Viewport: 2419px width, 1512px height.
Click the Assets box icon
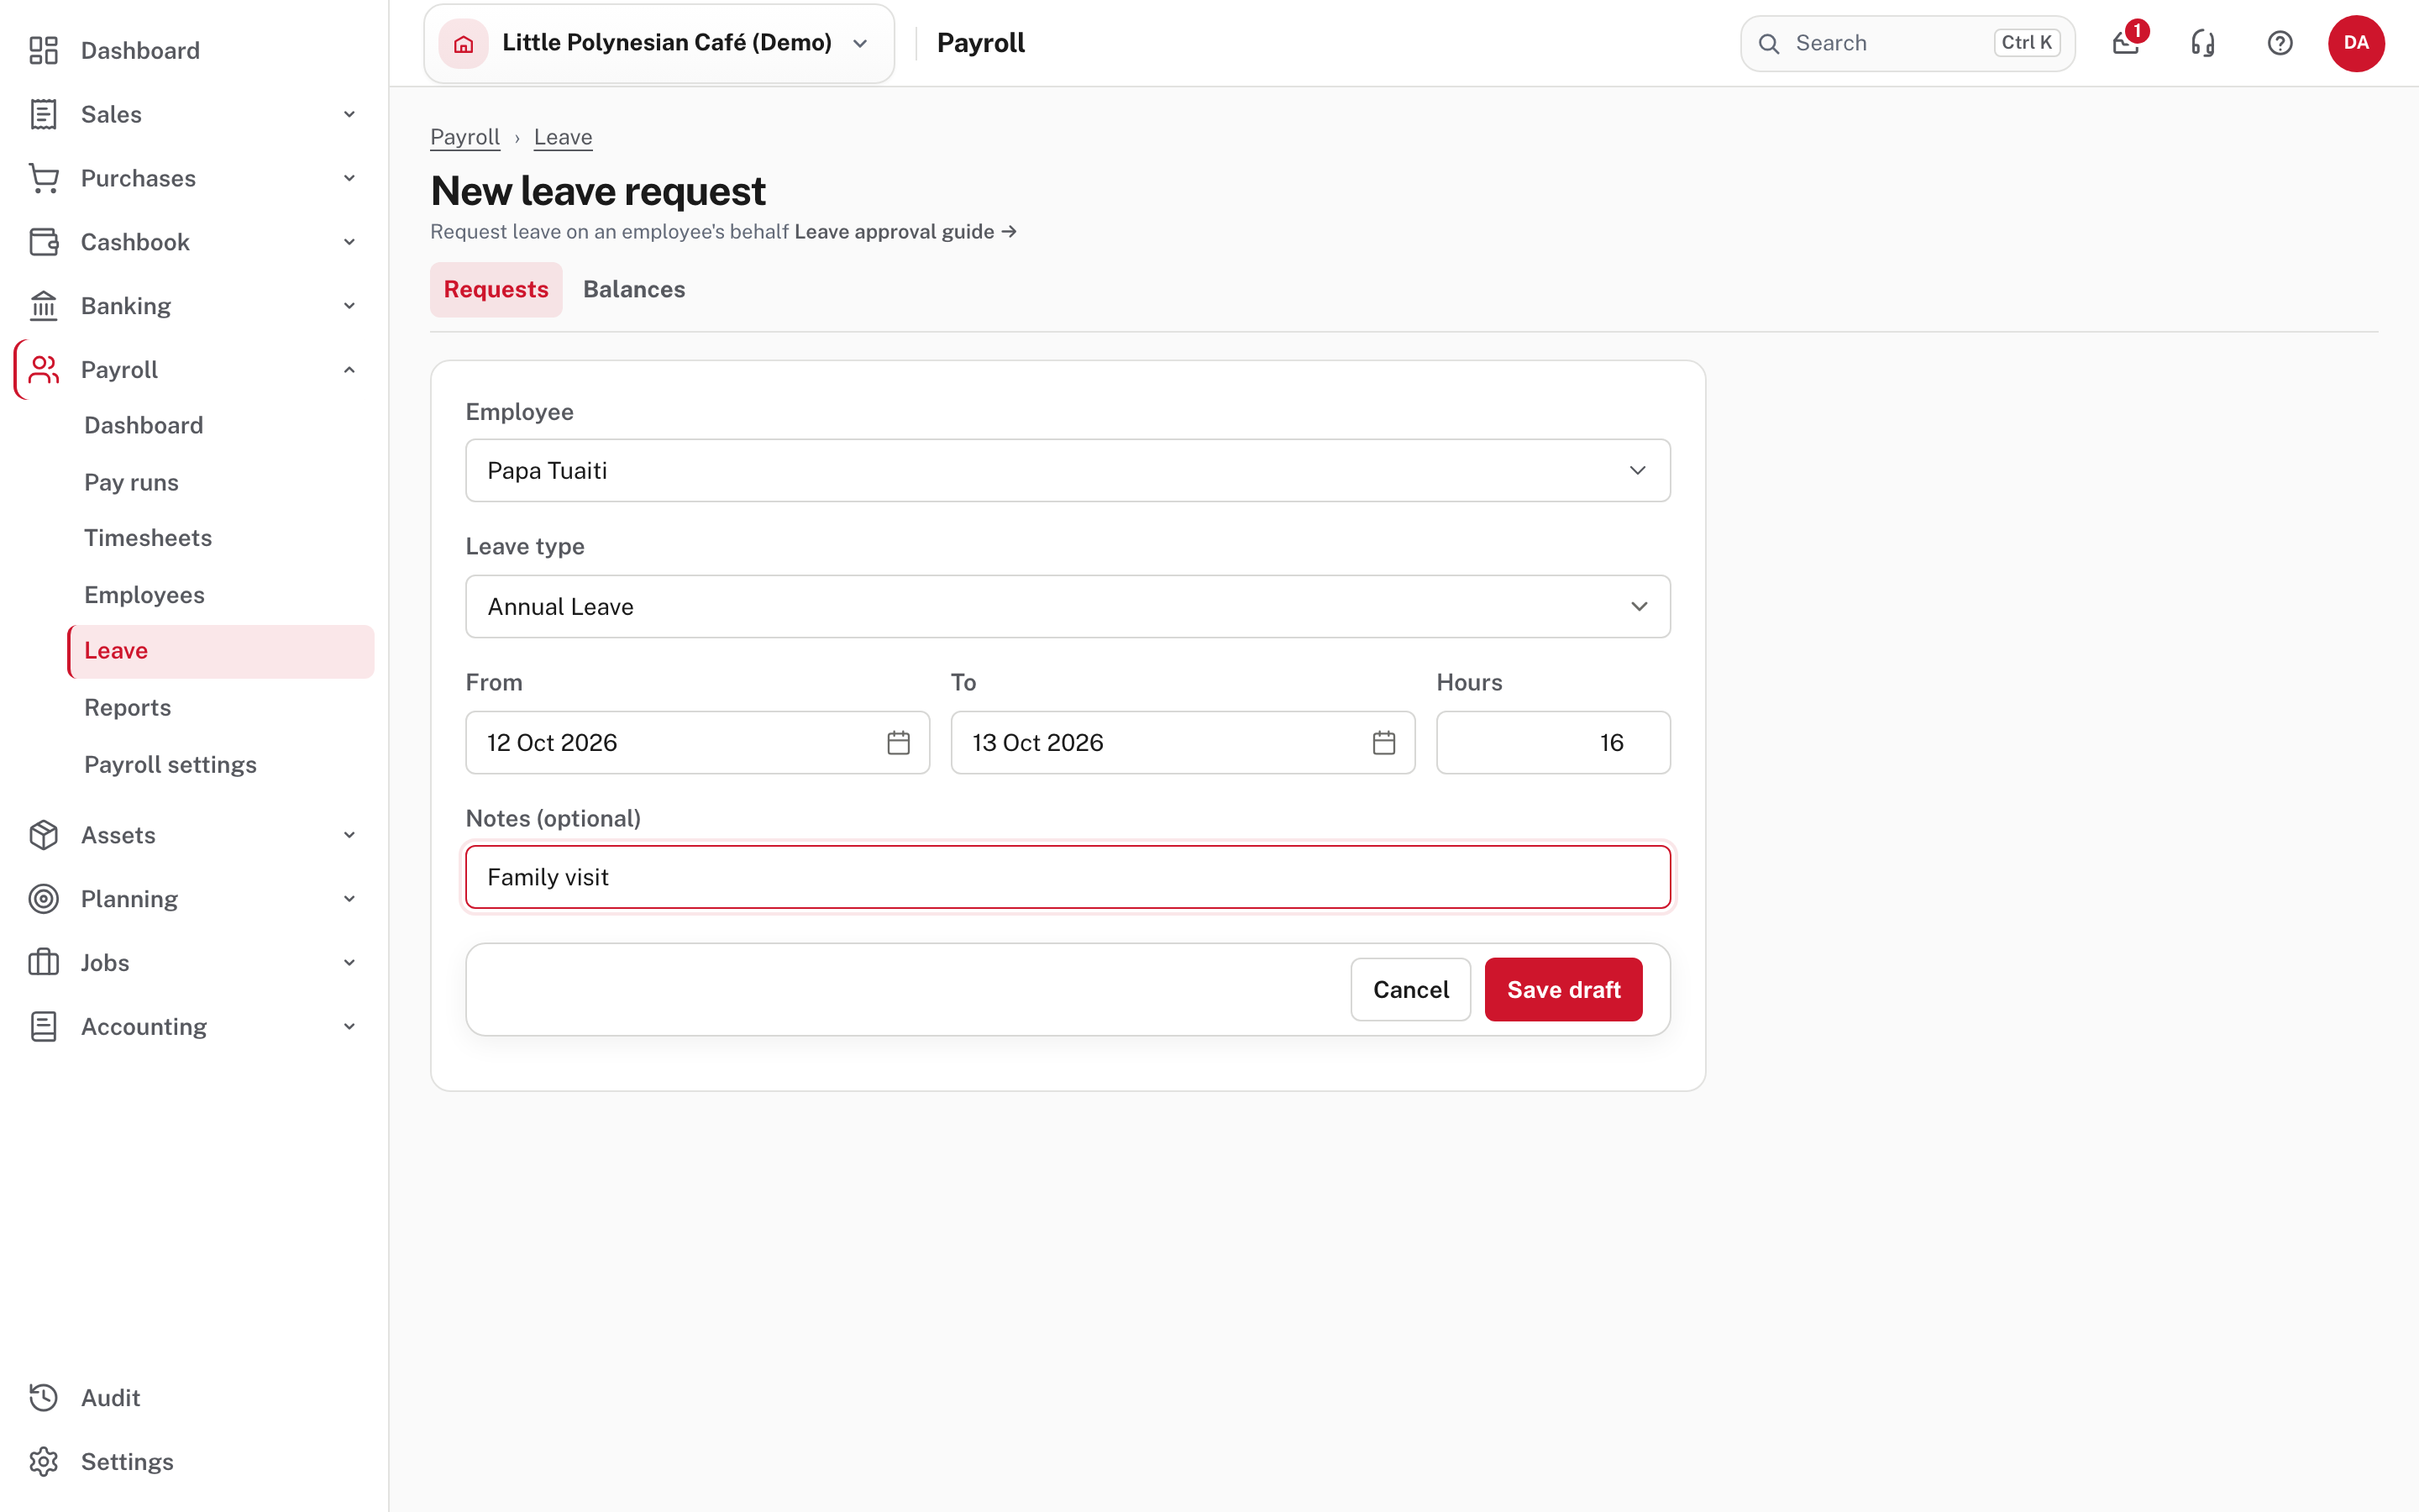(43, 835)
